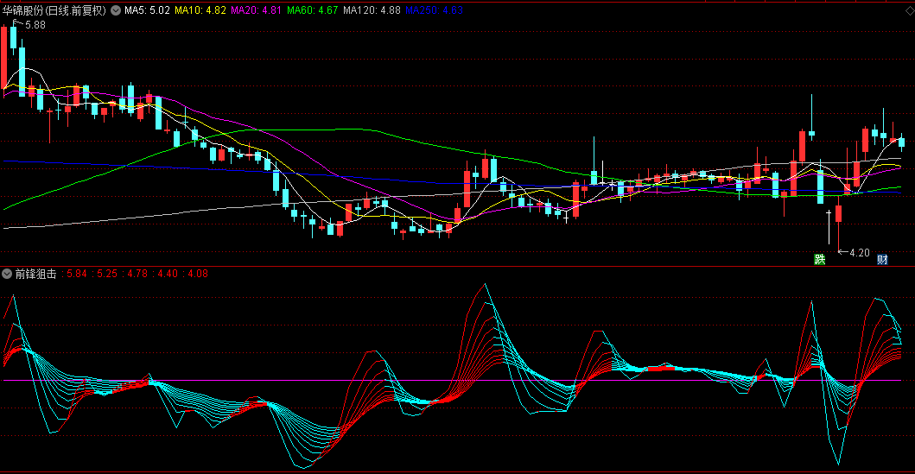
Task: Click the 5.25 value in 前锋狙击 header
Action: pyautogui.click(x=107, y=274)
